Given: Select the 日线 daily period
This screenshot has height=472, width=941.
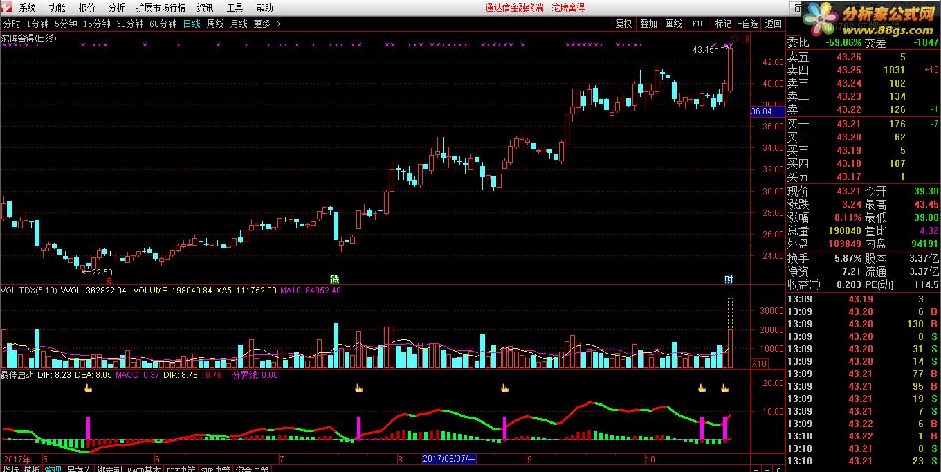Looking at the screenshot, I should pos(192,24).
